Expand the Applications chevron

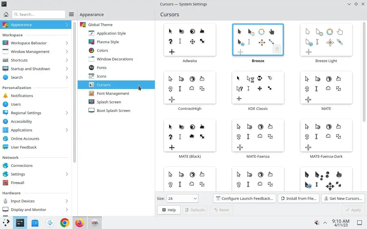(x=67, y=130)
